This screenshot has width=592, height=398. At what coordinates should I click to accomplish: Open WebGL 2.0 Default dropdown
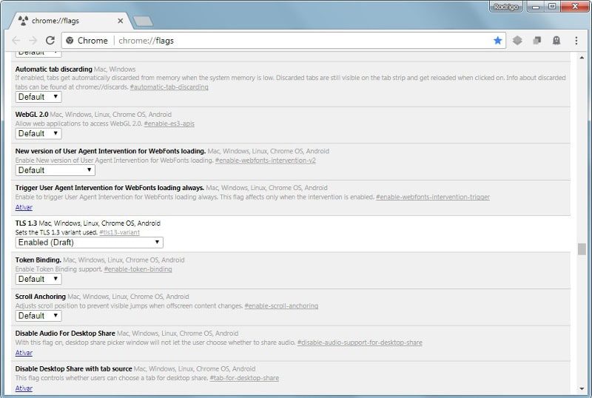coord(38,134)
